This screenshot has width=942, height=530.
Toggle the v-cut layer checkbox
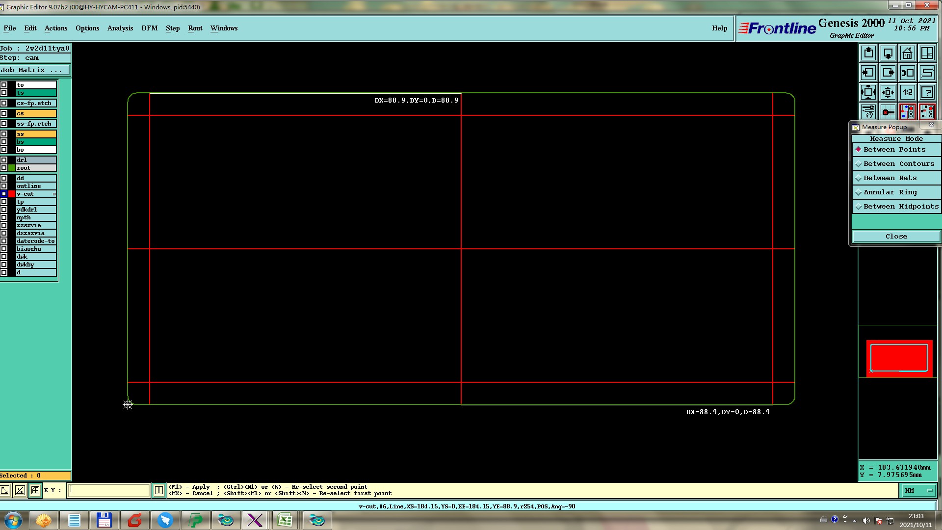tap(4, 194)
